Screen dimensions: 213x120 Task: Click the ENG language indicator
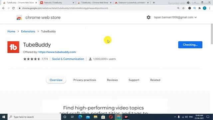pos(191,117)
